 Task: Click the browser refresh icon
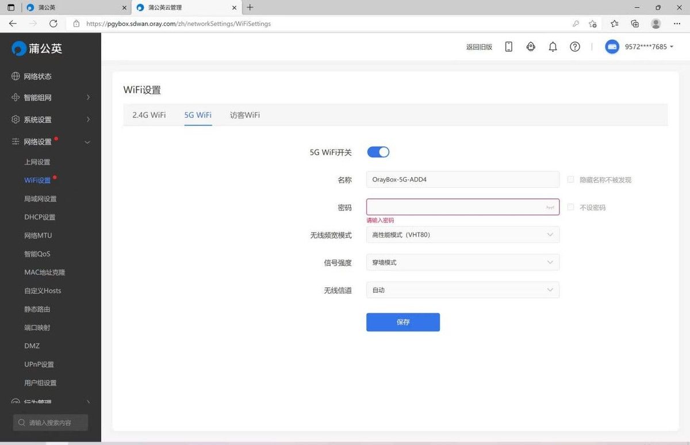point(53,24)
